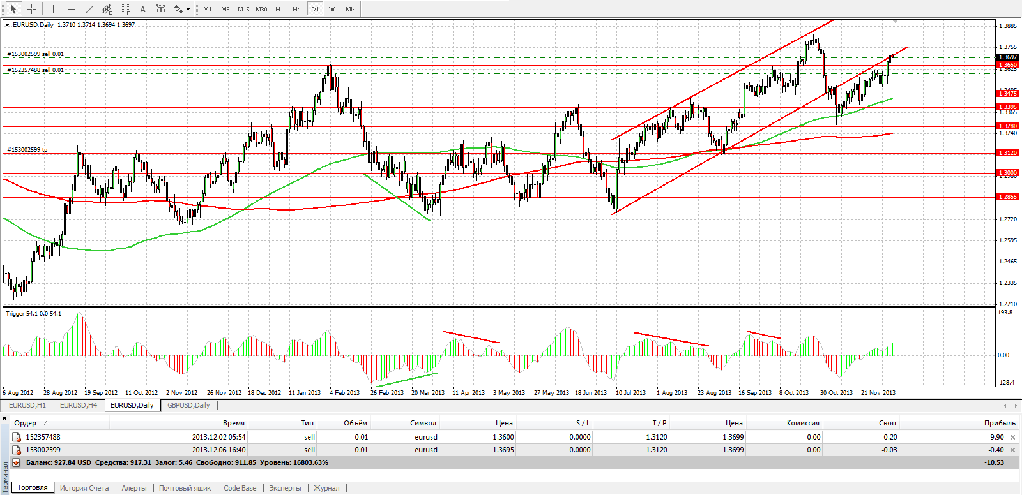Close order 152357488 with X button

click(1012, 437)
